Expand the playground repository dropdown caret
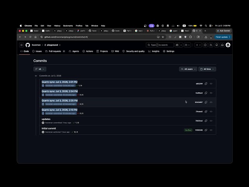Image resolution: width=249 pixels, height=187 pixels. 60,45
